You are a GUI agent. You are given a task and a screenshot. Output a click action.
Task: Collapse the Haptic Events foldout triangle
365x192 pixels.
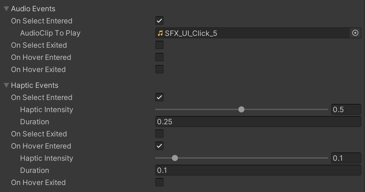tap(6, 85)
